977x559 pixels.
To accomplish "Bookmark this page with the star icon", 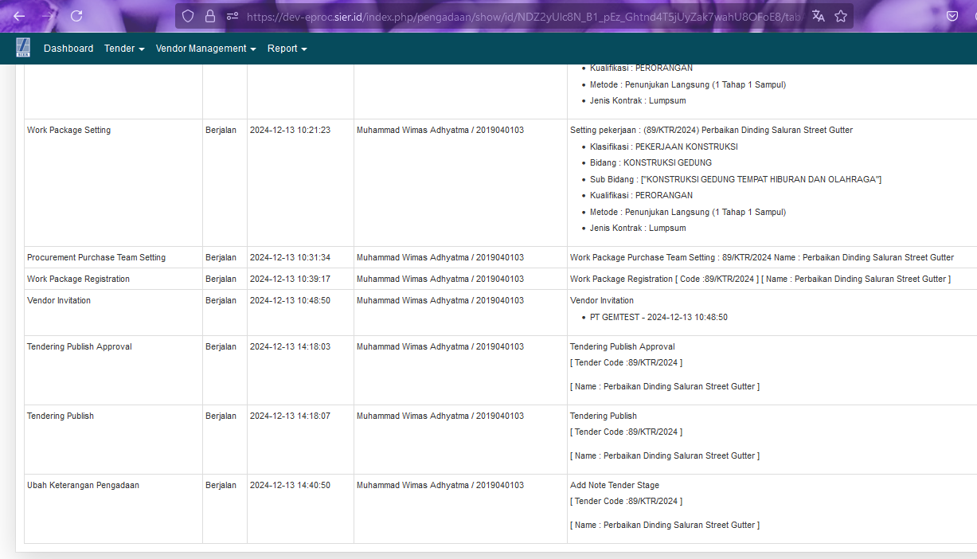I will click(841, 16).
